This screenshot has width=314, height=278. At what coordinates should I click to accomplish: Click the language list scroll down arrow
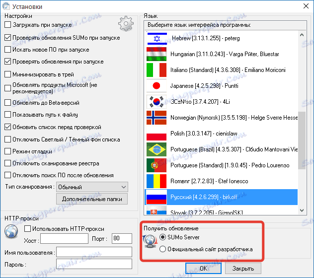(302, 210)
